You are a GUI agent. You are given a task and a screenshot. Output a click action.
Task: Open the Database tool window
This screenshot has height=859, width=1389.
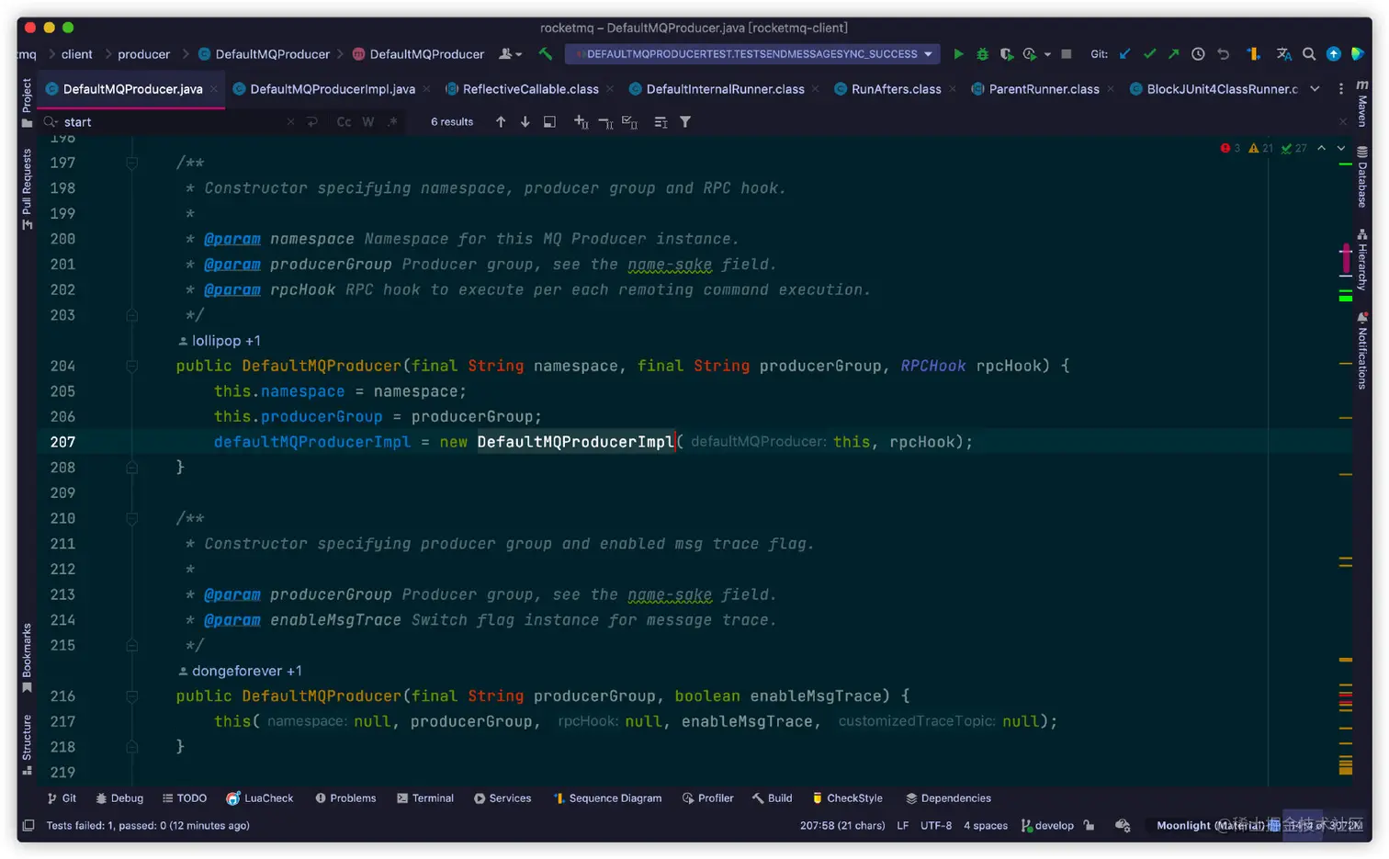pyautogui.click(x=1362, y=176)
